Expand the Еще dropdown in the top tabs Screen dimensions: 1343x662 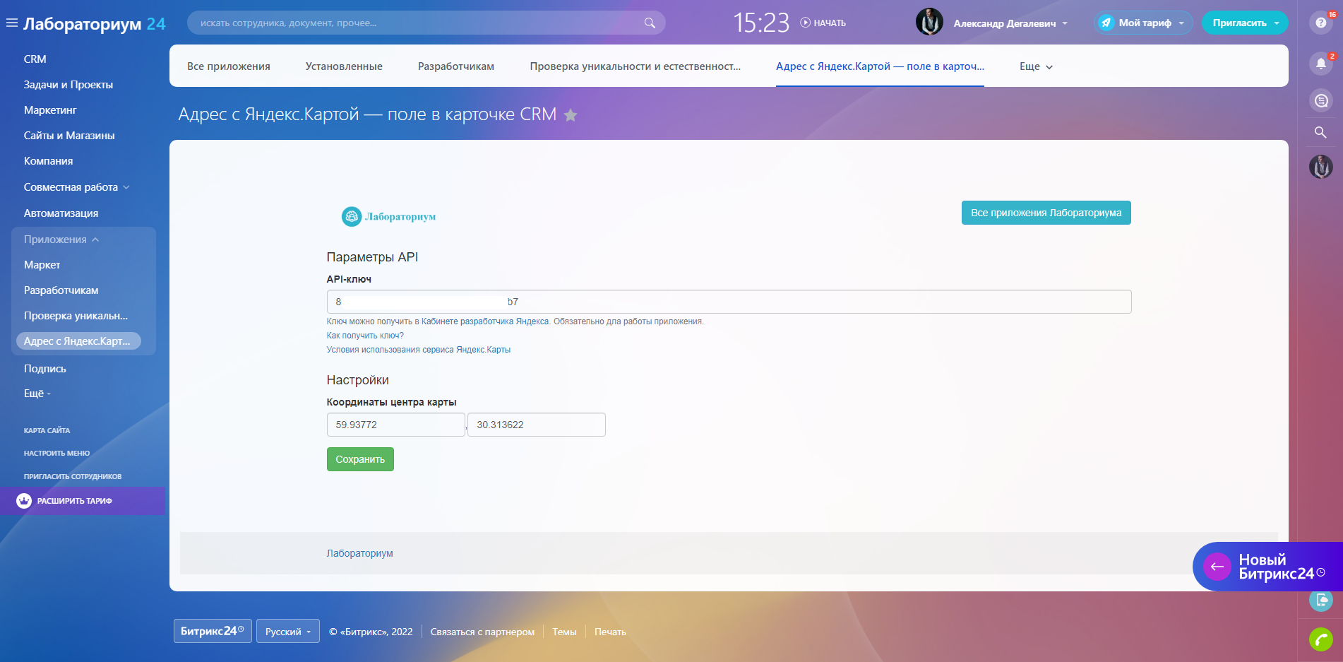pos(1036,66)
